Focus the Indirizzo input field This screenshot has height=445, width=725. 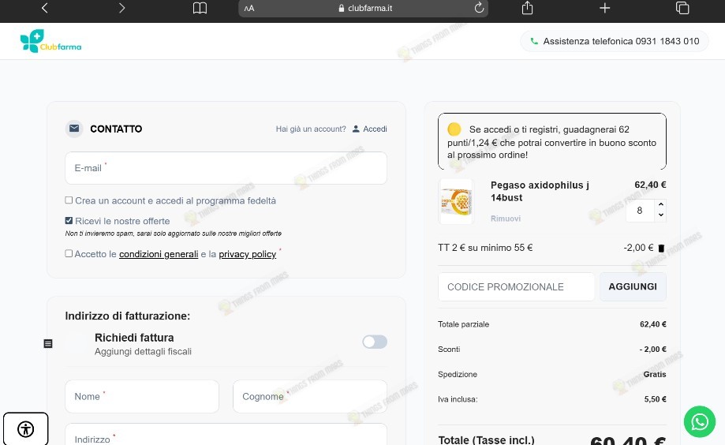coord(226,435)
